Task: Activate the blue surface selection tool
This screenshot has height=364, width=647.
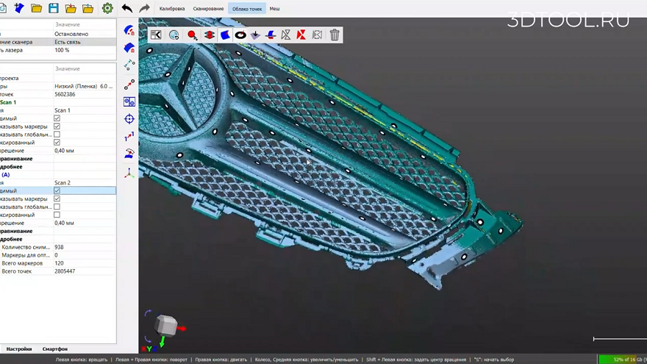Action: tap(225, 35)
